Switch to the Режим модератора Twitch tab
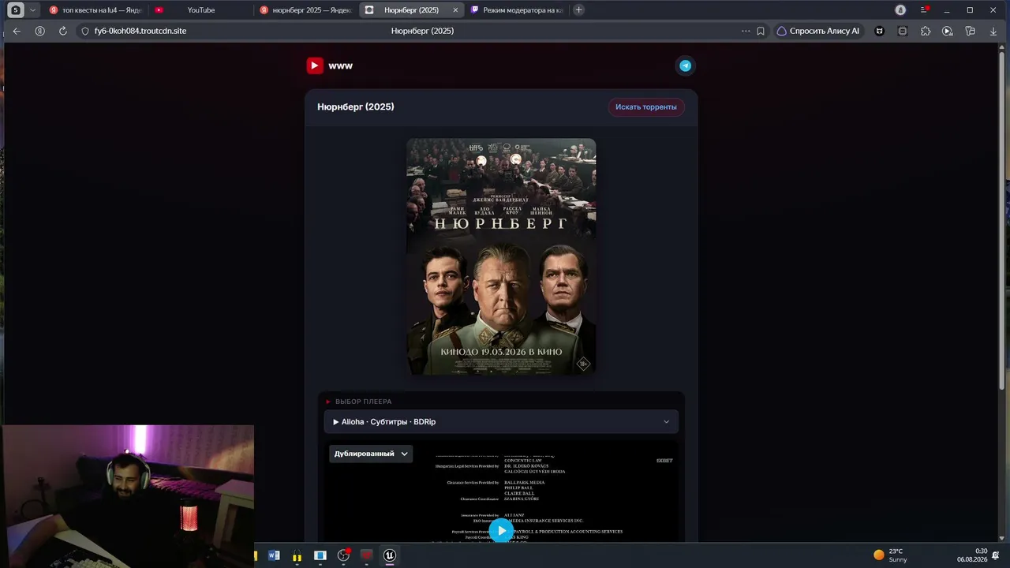The image size is (1010, 568). click(x=517, y=10)
